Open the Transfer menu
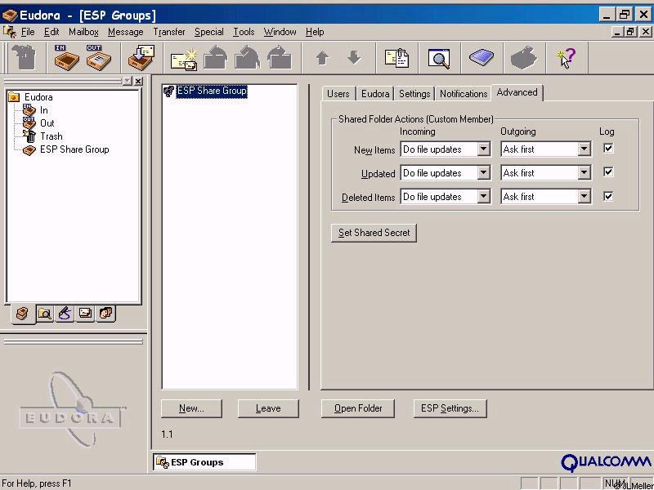This screenshot has height=490, width=654. coord(169,32)
